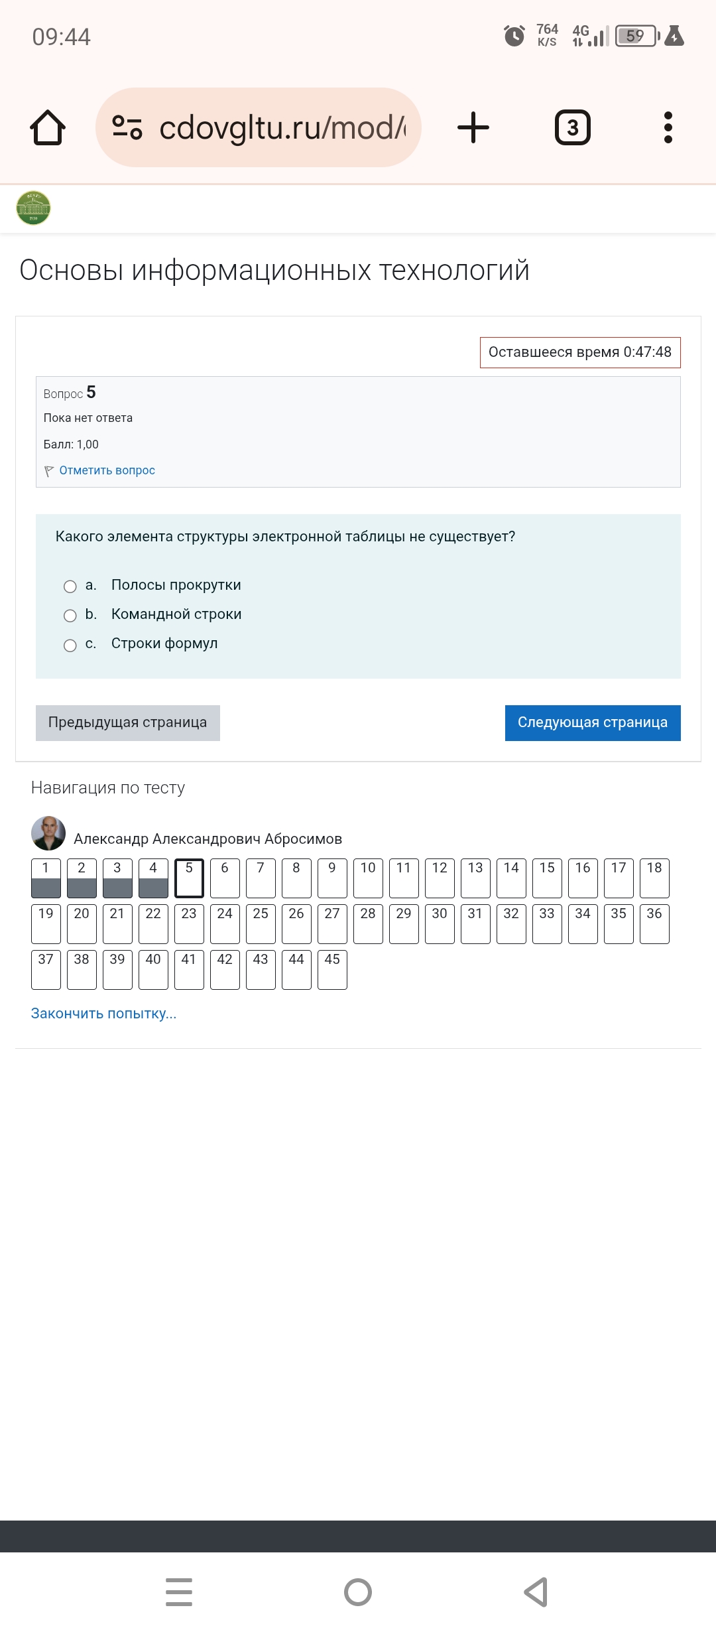716x1632 pixels.
Task: Click the user profile photo thumbnail
Action: pyautogui.click(x=48, y=833)
